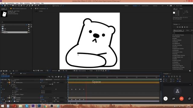Open the Audio panel tab
The width and height of the screenshot is (193, 108).
[x=181, y=9]
